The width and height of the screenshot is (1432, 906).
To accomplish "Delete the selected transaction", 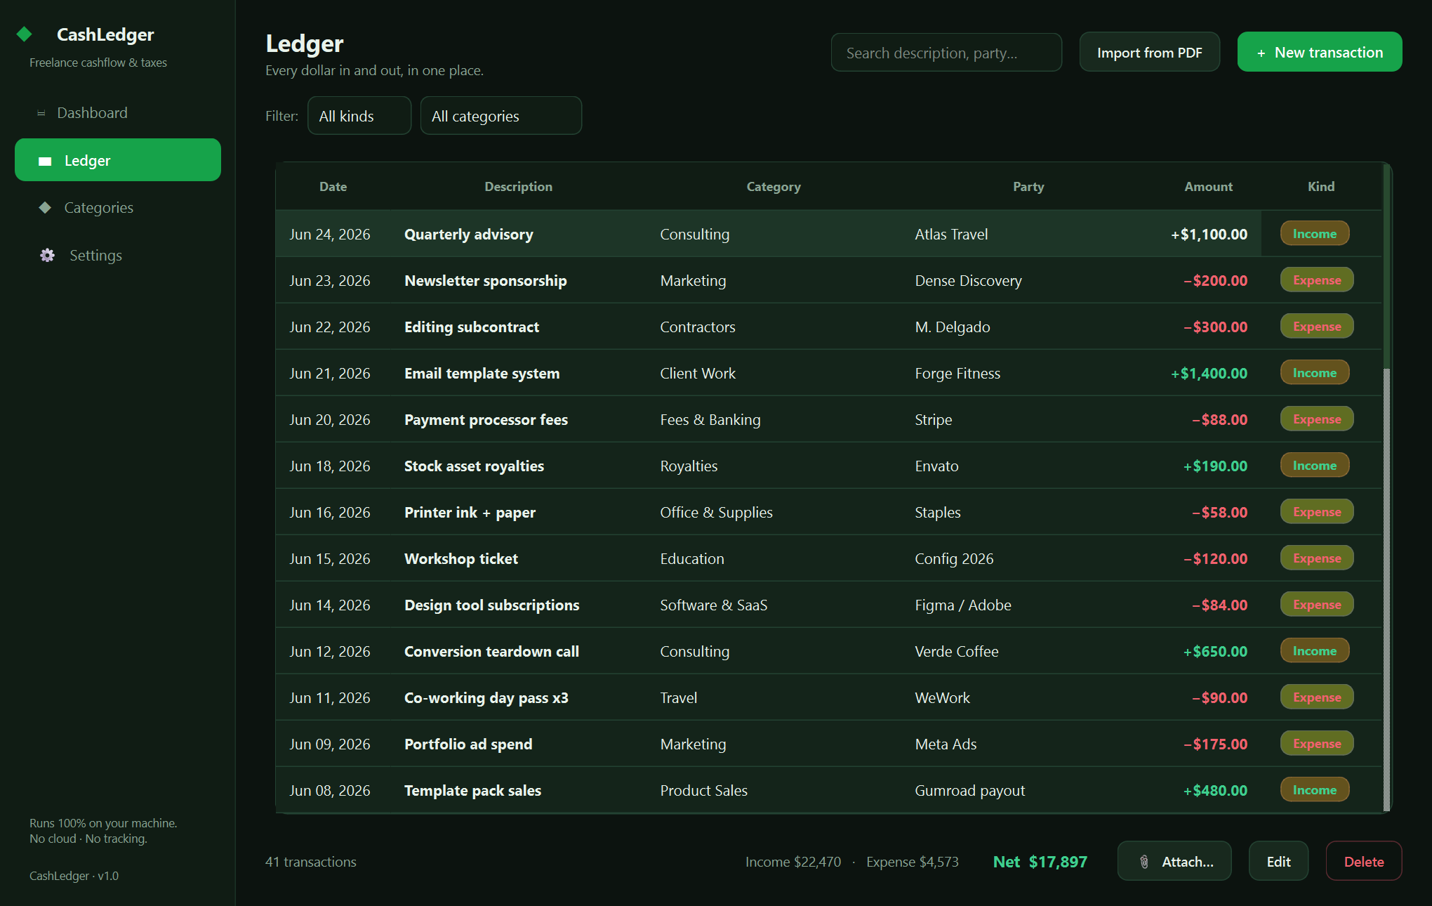I will [1364, 861].
